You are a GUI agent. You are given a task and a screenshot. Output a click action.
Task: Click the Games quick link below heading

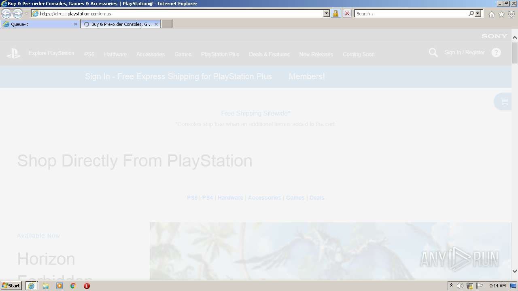(x=295, y=198)
